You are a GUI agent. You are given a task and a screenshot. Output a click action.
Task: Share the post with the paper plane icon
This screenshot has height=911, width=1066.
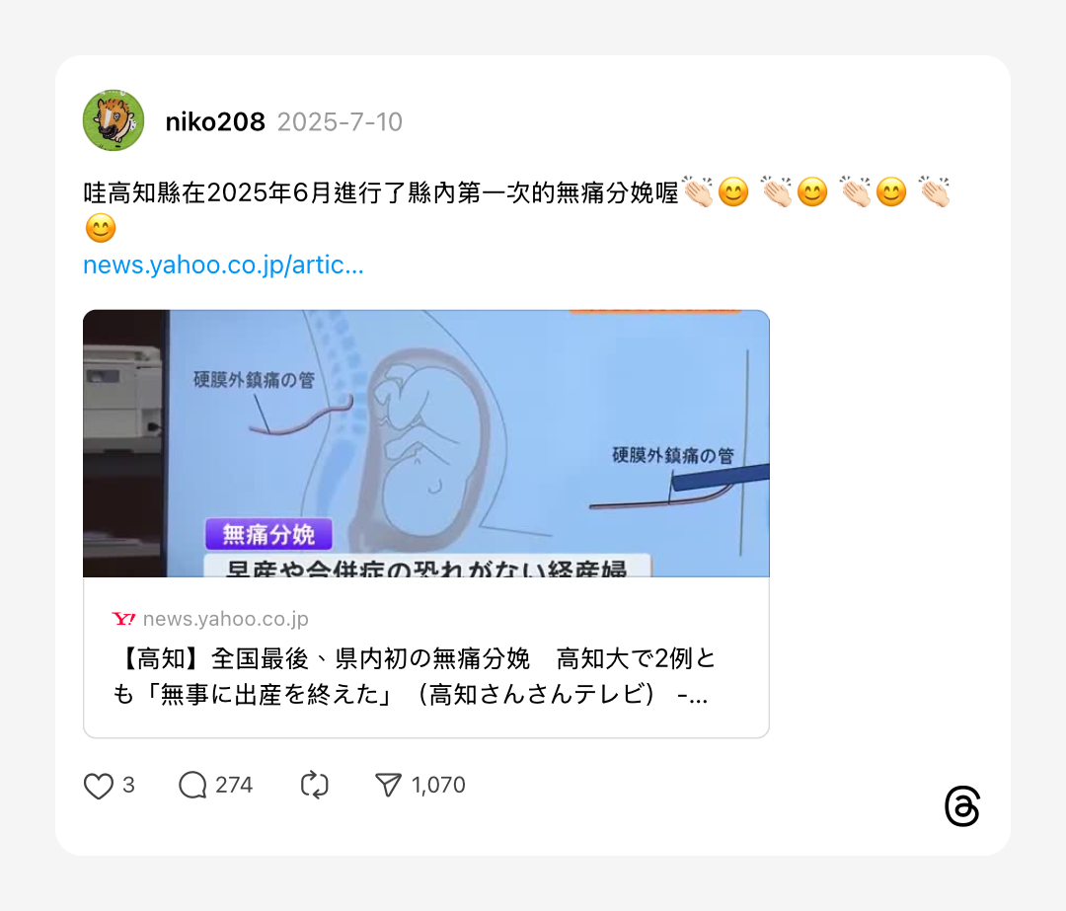click(388, 785)
